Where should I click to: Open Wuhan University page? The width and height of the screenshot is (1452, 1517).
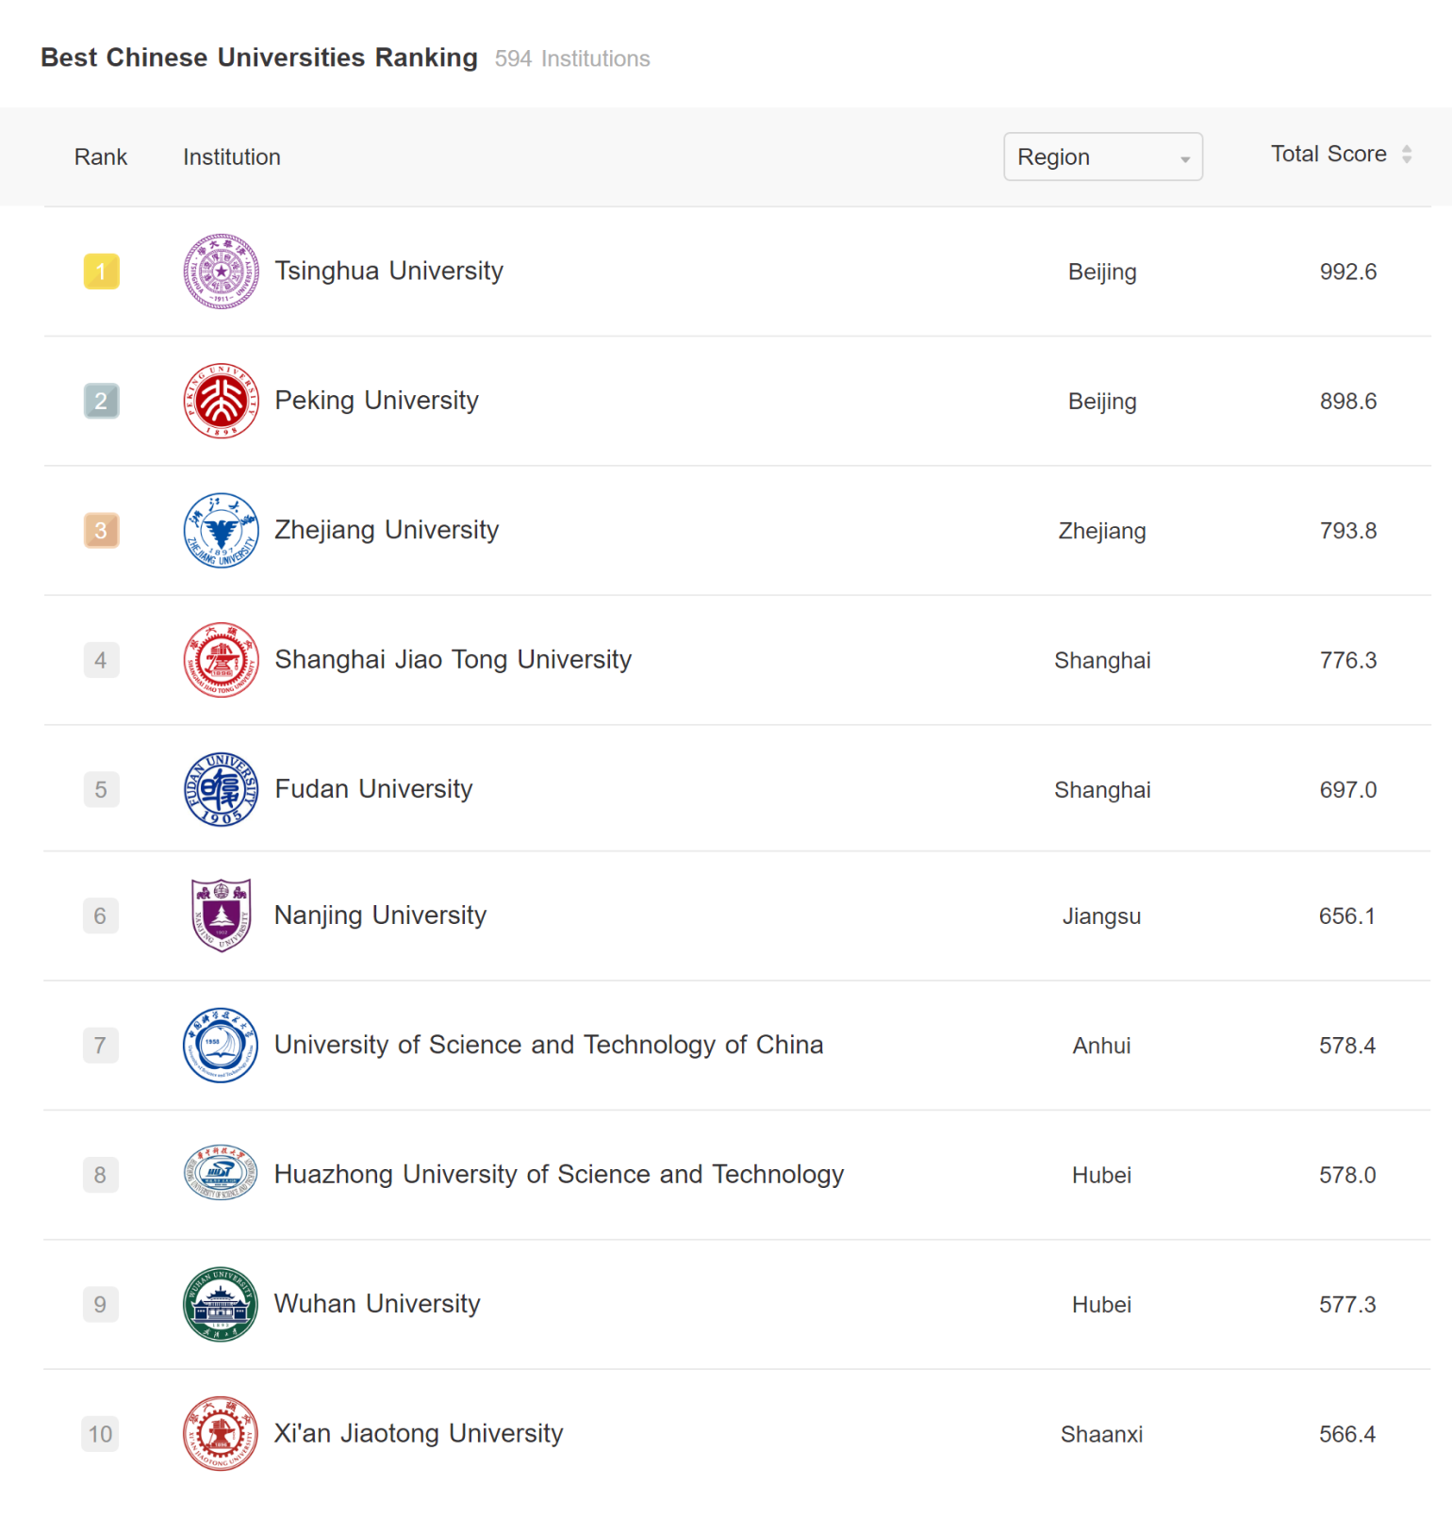coord(377,1304)
